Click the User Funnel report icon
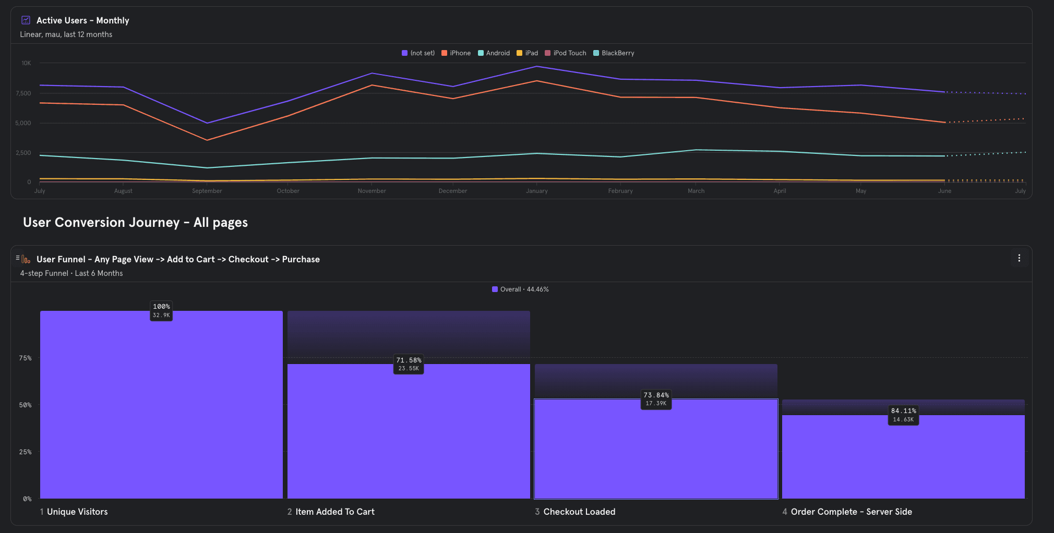This screenshot has width=1054, height=533. coord(25,259)
